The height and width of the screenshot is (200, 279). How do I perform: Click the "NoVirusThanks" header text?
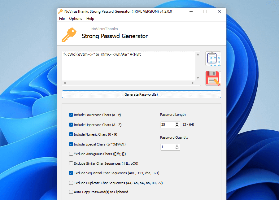coord(105,29)
